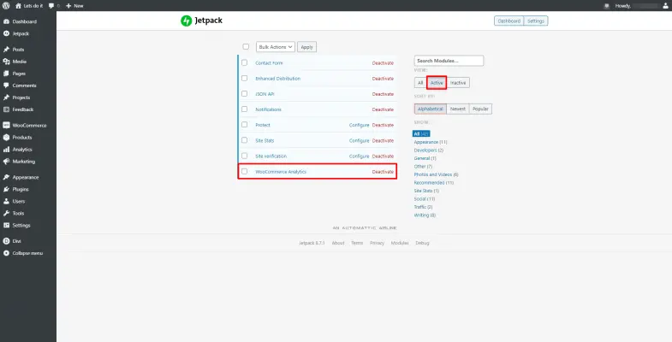Click the WordPress logo icon in admin bar
Image resolution: width=672 pixels, height=342 pixels.
coord(6,6)
